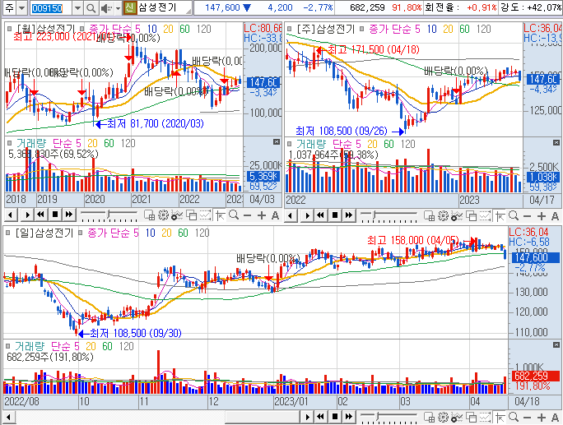Click the stock search magnifier icon
The width and height of the screenshot is (563, 425).
pyautogui.click(x=91, y=8)
